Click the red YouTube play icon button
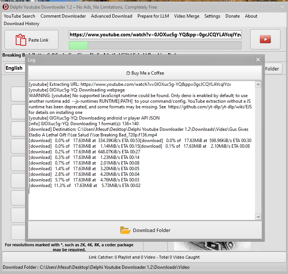288x274 pixels. point(265,39)
